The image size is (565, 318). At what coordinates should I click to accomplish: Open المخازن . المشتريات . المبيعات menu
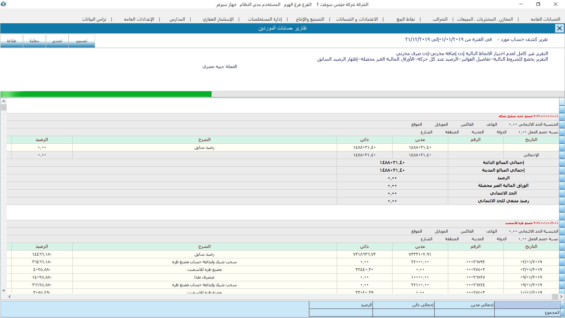[x=485, y=19]
